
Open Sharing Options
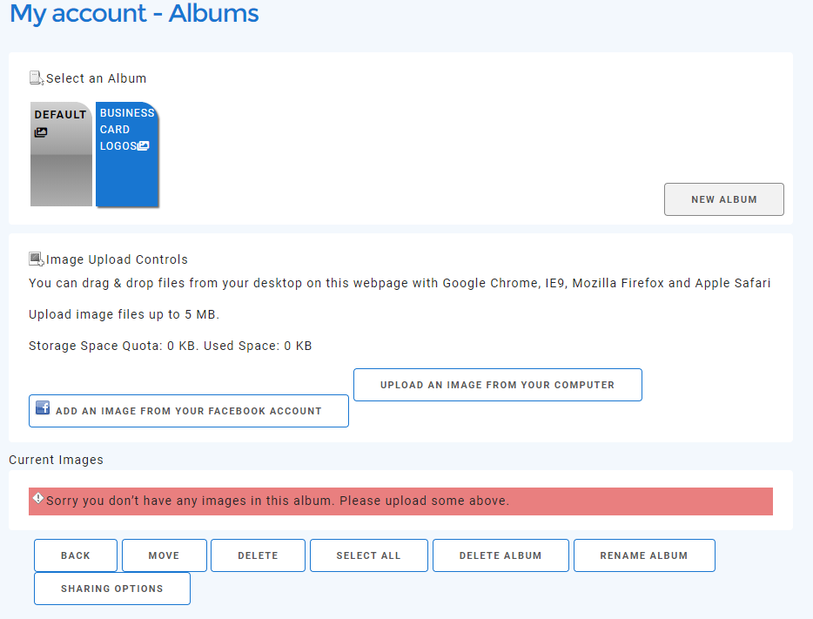[111, 589]
